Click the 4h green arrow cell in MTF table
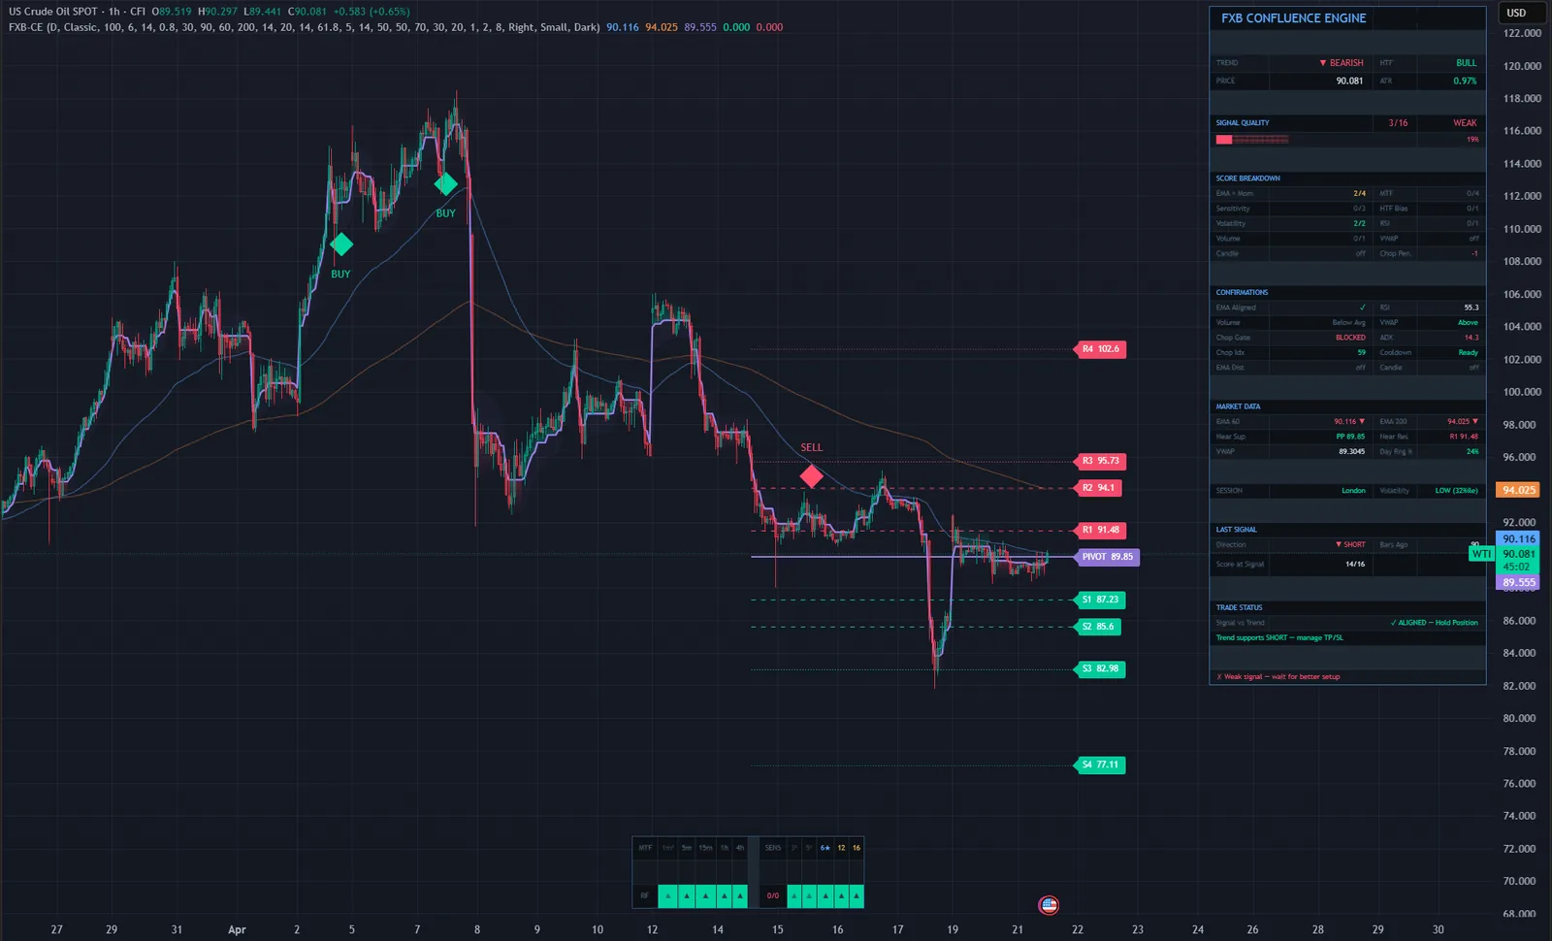The image size is (1552, 941). click(739, 895)
